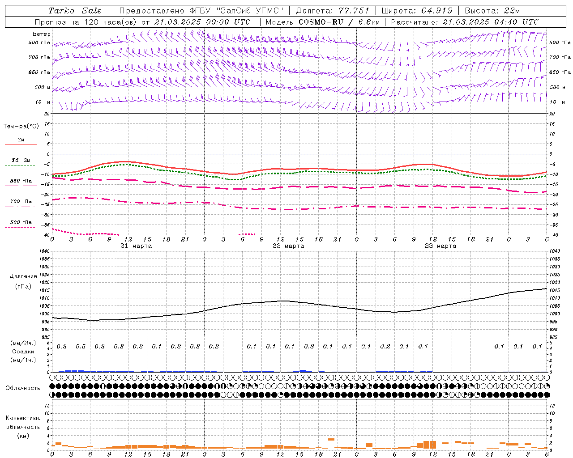This screenshot has height=458, width=573.
Task: Select the forecast start time 21.03.2025 00:00 UTC
Action: 202,22
